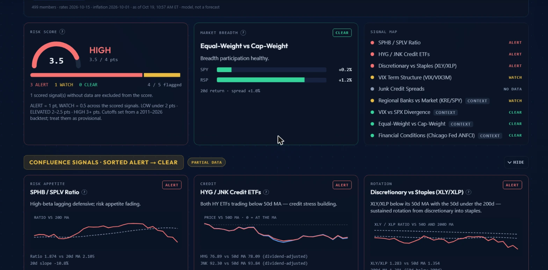Click the '0 CLEAR' count
Viewport: 548px width, 270px height.
pyautogui.click(x=88, y=85)
